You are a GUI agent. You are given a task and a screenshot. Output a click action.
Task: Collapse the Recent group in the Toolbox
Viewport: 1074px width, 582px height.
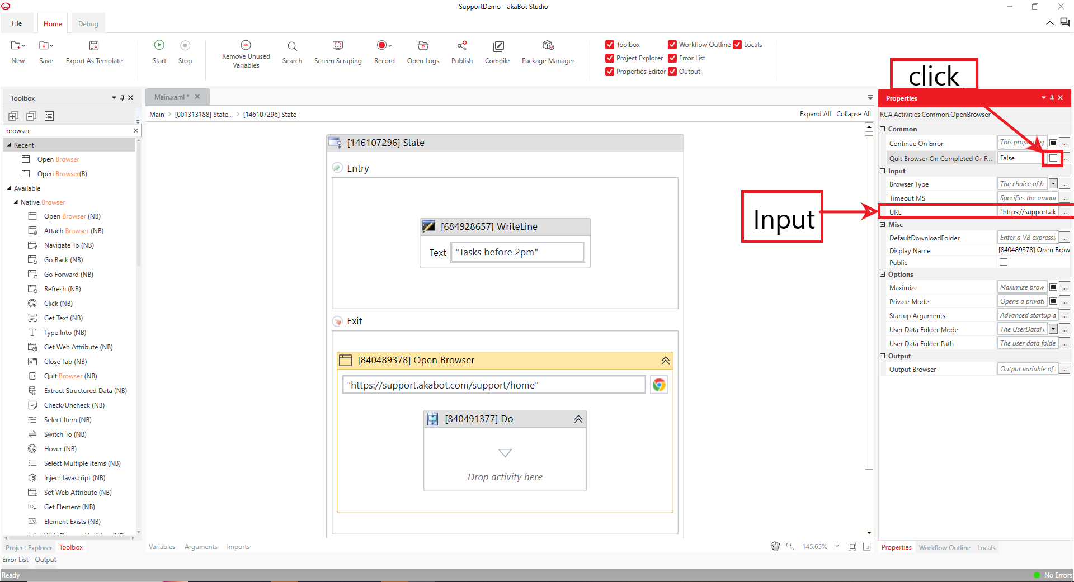coord(9,145)
